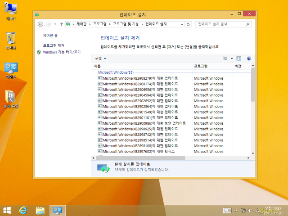288x216 pixels.
Task: Click the window's title bar system icon
Action: [37, 14]
